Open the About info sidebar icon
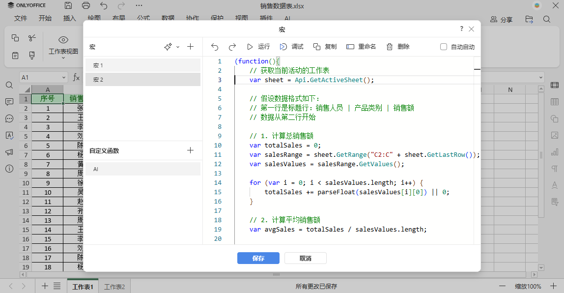Image resolution: width=564 pixels, height=293 pixels. pyautogui.click(x=9, y=169)
